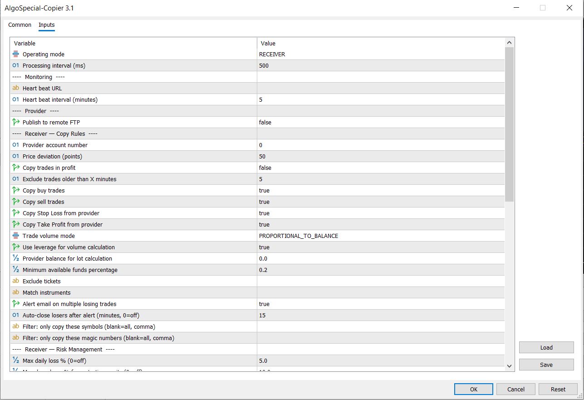Edit Minimum available funds percentage value 0.2
584x400 pixels.
[x=381, y=270]
